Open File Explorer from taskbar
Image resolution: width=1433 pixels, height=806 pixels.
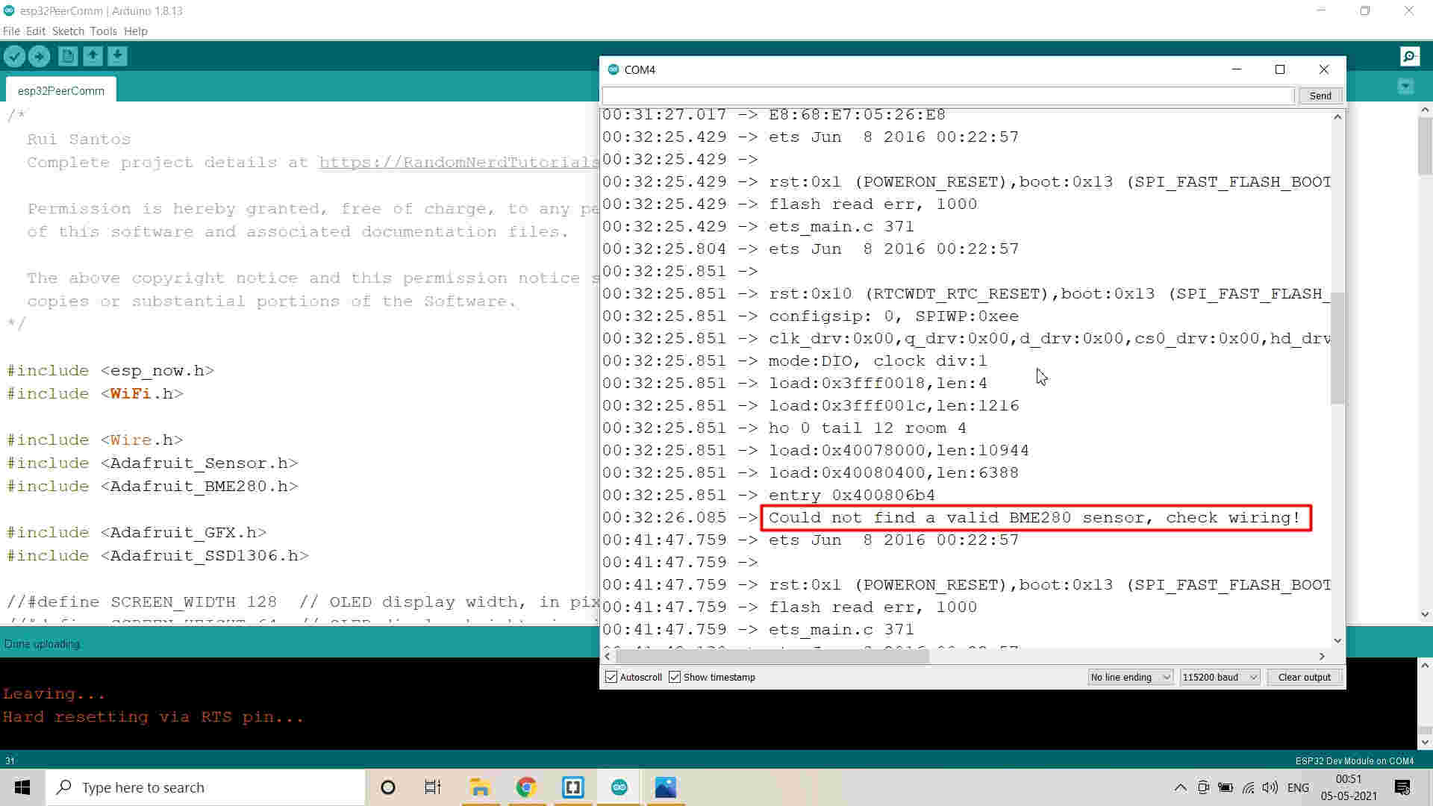(480, 787)
